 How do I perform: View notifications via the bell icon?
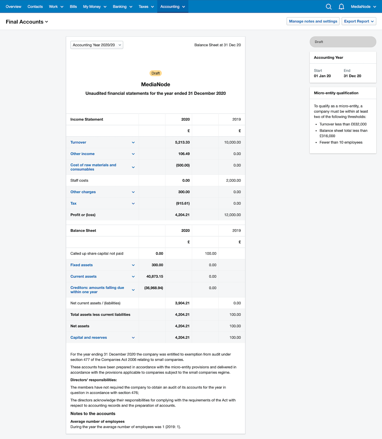341,6
